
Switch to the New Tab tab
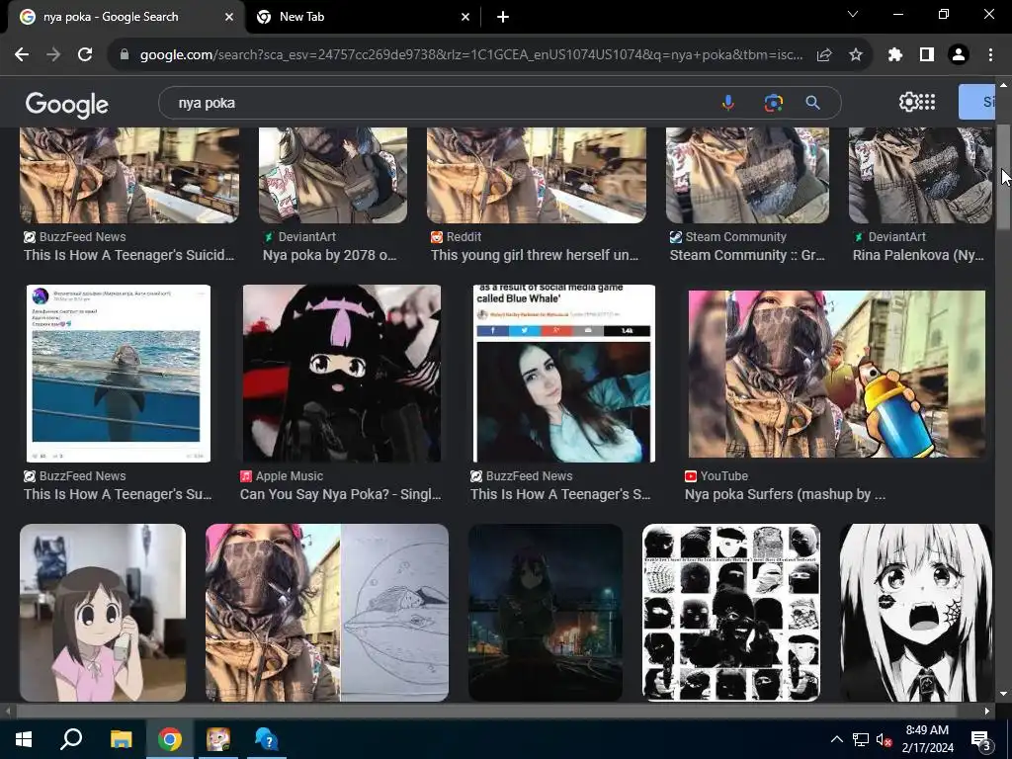363,17
